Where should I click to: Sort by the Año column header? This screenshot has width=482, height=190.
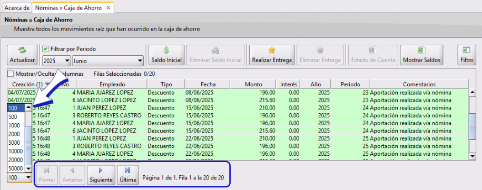point(316,84)
